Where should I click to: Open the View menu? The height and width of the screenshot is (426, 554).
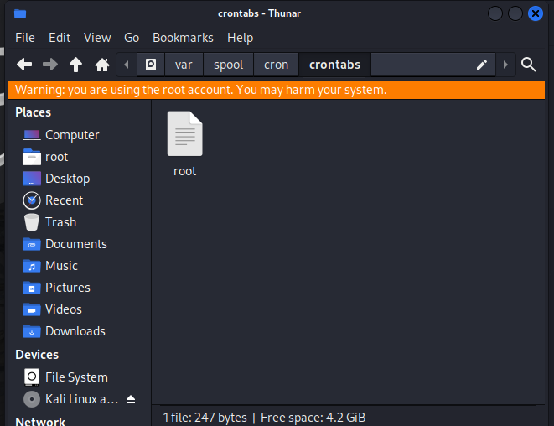click(x=97, y=38)
